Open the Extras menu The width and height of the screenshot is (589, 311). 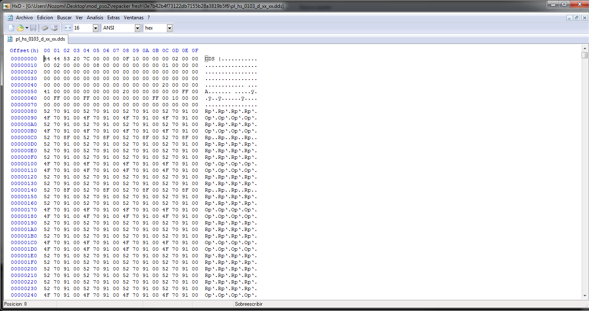click(114, 18)
